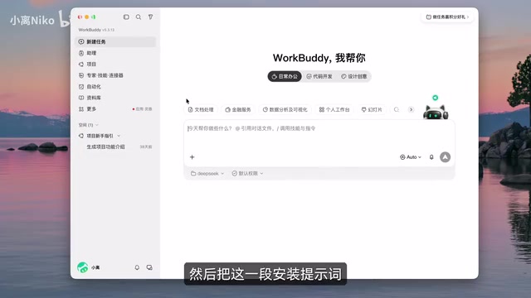Open the search magnifier in sidebar header
Image resolution: width=531 pixels, height=298 pixels.
139,17
